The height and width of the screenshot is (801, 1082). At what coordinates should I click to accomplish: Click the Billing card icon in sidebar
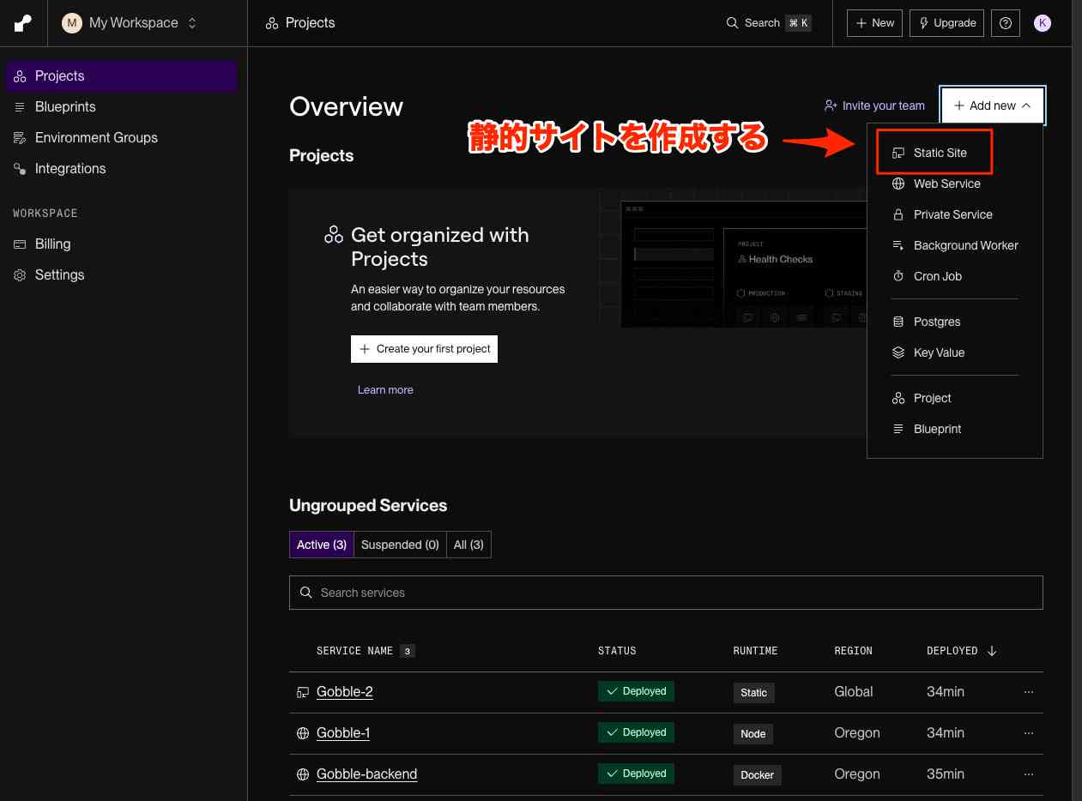click(20, 244)
